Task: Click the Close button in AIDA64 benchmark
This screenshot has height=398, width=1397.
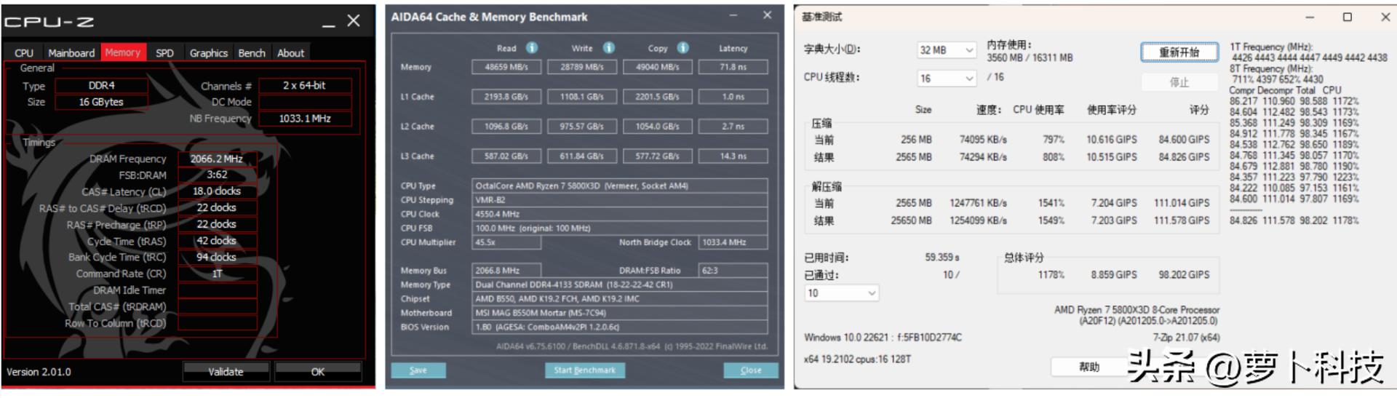Action: (751, 370)
